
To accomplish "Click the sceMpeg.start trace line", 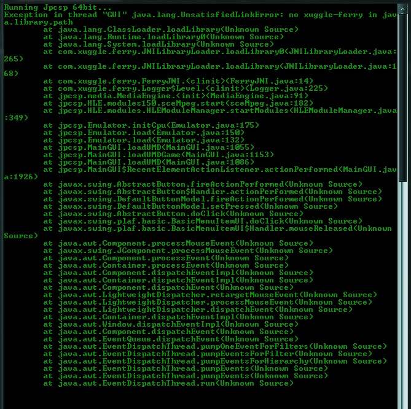I will click(x=178, y=103).
